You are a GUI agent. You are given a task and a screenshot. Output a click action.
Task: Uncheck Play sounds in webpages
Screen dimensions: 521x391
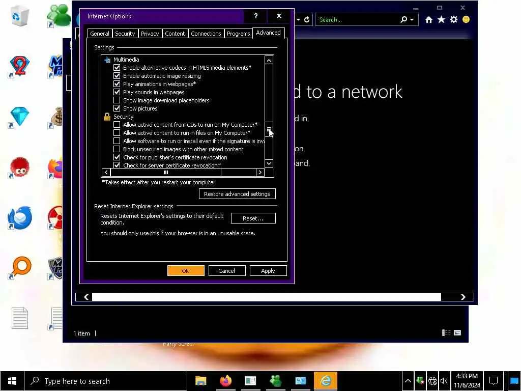pos(117,92)
